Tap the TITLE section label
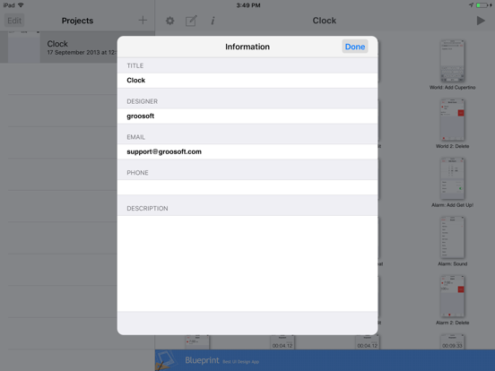This screenshot has width=495, height=371. pyautogui.click(x=135, y=66)
